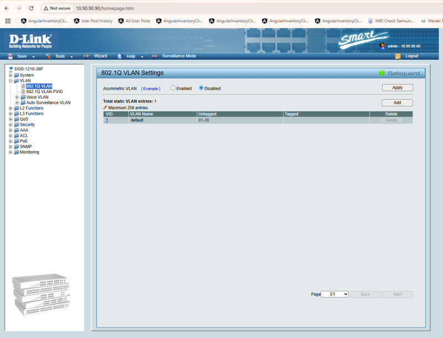This screenshot has width=443, height=338.
Task: Click the Back page button
Action: [x=365, y=294]
